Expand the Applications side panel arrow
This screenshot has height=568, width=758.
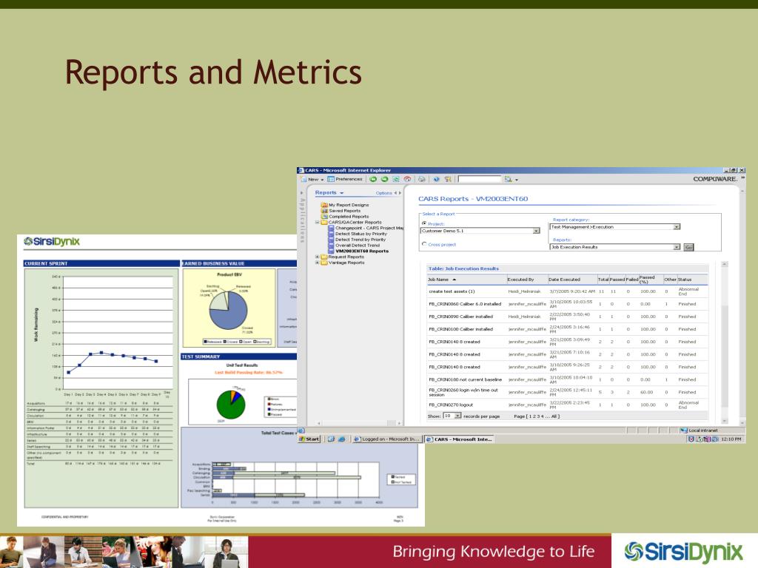(302, 193)
